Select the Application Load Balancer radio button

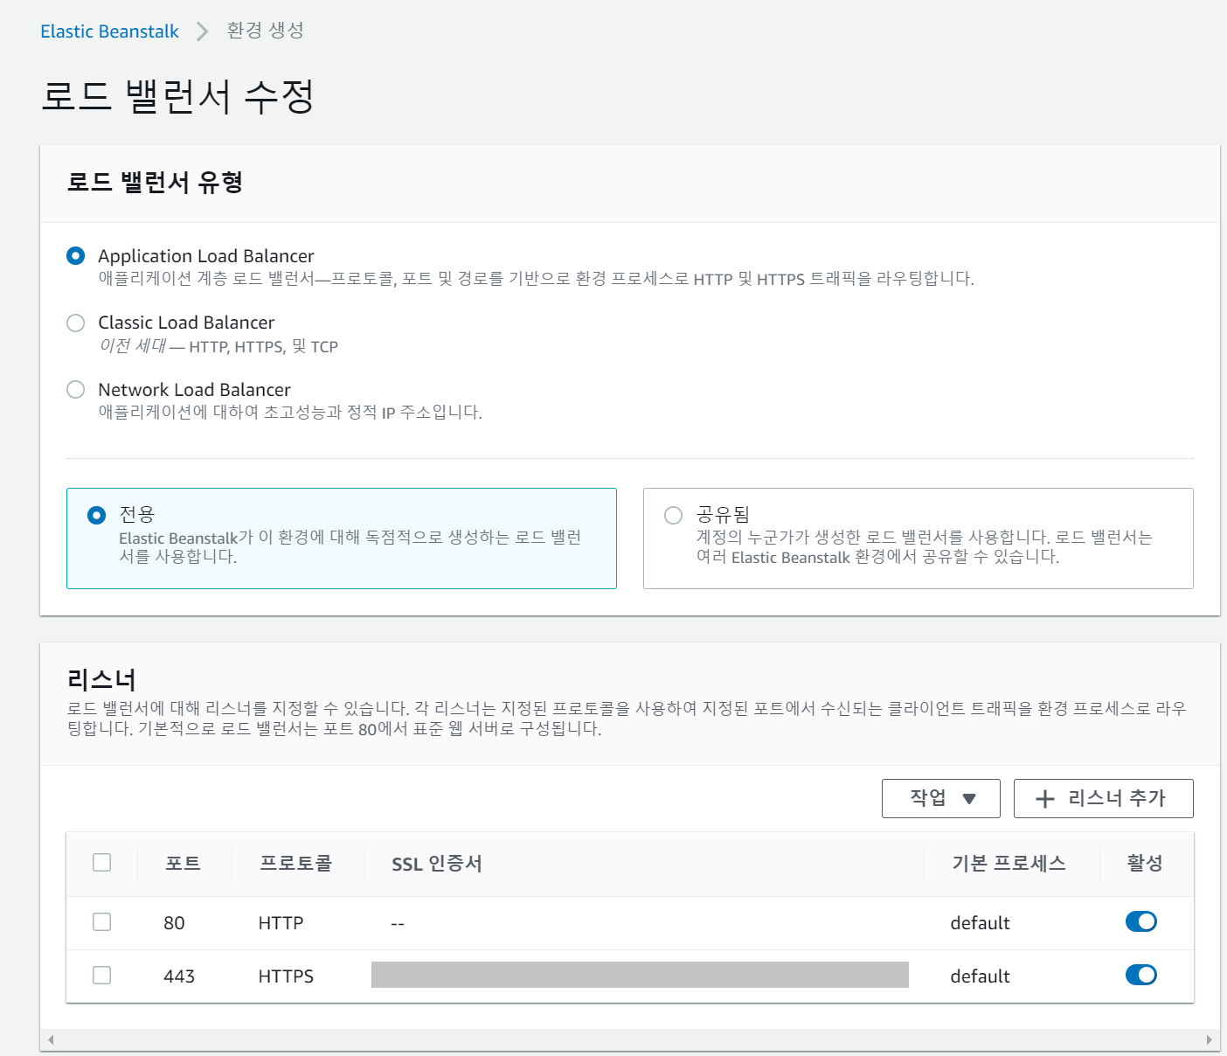(x=76, y=256)
